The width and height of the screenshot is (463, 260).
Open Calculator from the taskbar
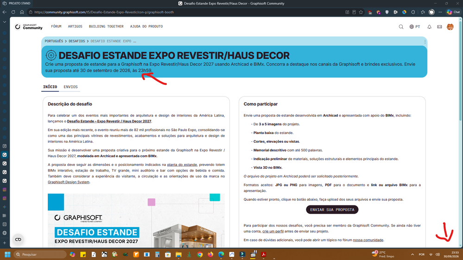coord(158,254)
